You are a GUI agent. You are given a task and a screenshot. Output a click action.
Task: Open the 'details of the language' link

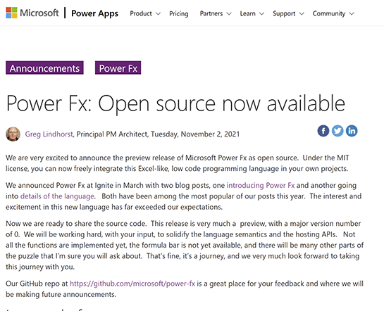[x=57, y=196]
